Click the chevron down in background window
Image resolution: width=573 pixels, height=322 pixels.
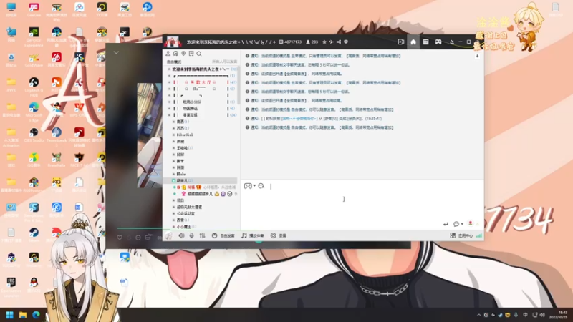pos(116,52)
